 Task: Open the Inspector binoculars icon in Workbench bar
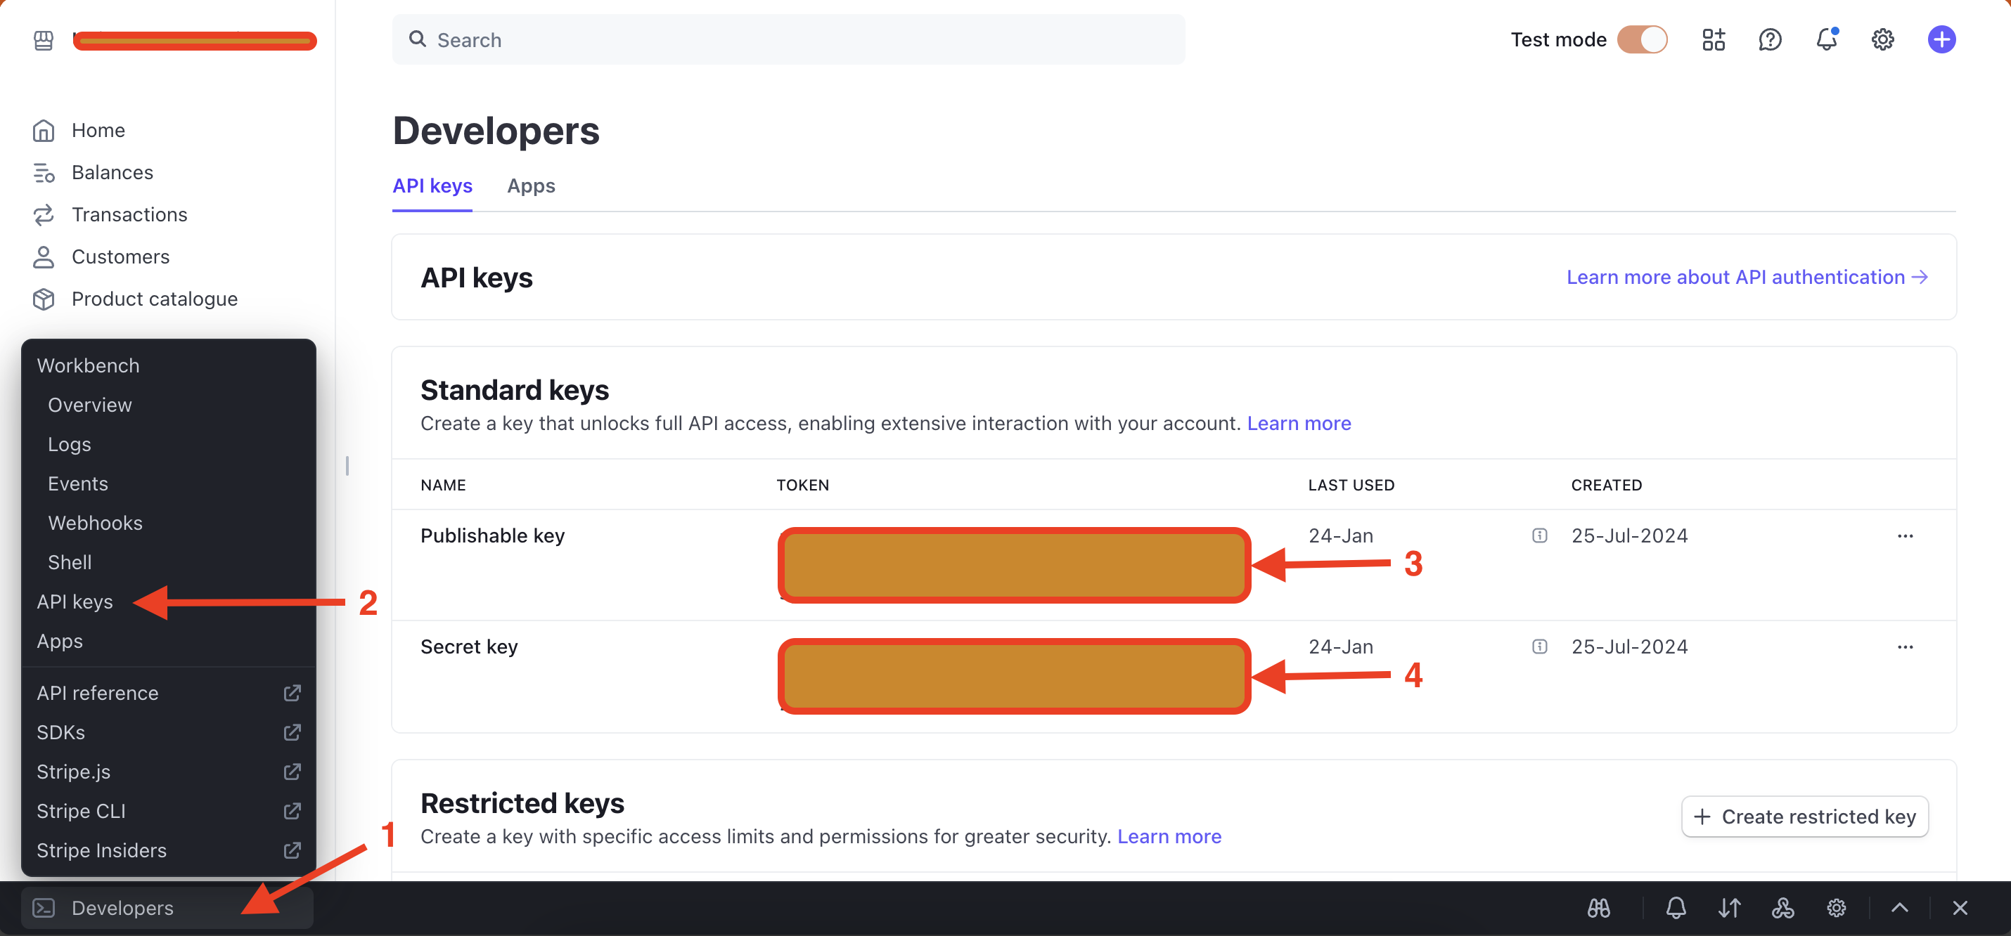[x=1598, y=908]
